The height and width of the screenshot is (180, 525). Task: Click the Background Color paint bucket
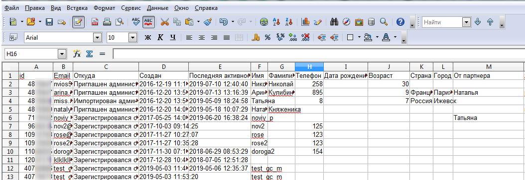tap(368, 37)
